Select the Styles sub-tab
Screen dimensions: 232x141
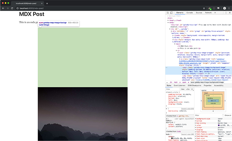click(169, 86)
